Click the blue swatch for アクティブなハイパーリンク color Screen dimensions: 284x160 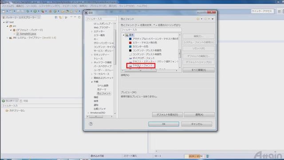(130, 39)
